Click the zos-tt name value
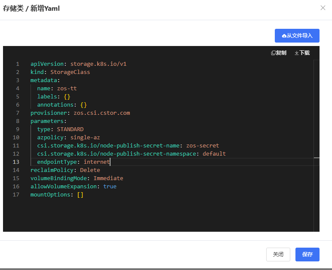Viewport: 332px width, 270px height. point(67,89)
